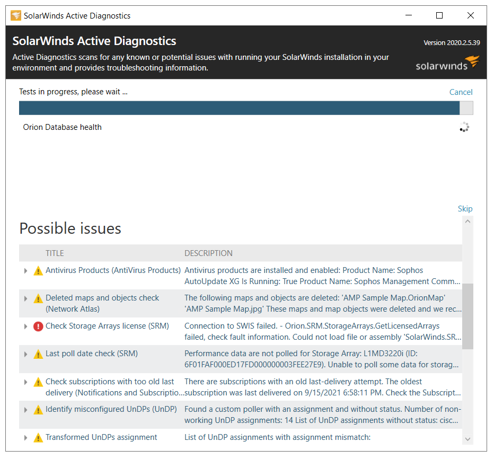Viewport: 494px width, 459px height.
Task: Click 'Version 2020.2.5.39' label
Action: click(x=452, y=43)
